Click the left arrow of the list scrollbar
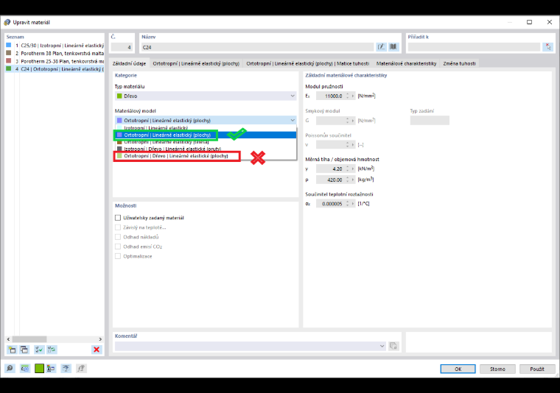The width and height of the screenshot is (560, 393). [x=9, y=339]
